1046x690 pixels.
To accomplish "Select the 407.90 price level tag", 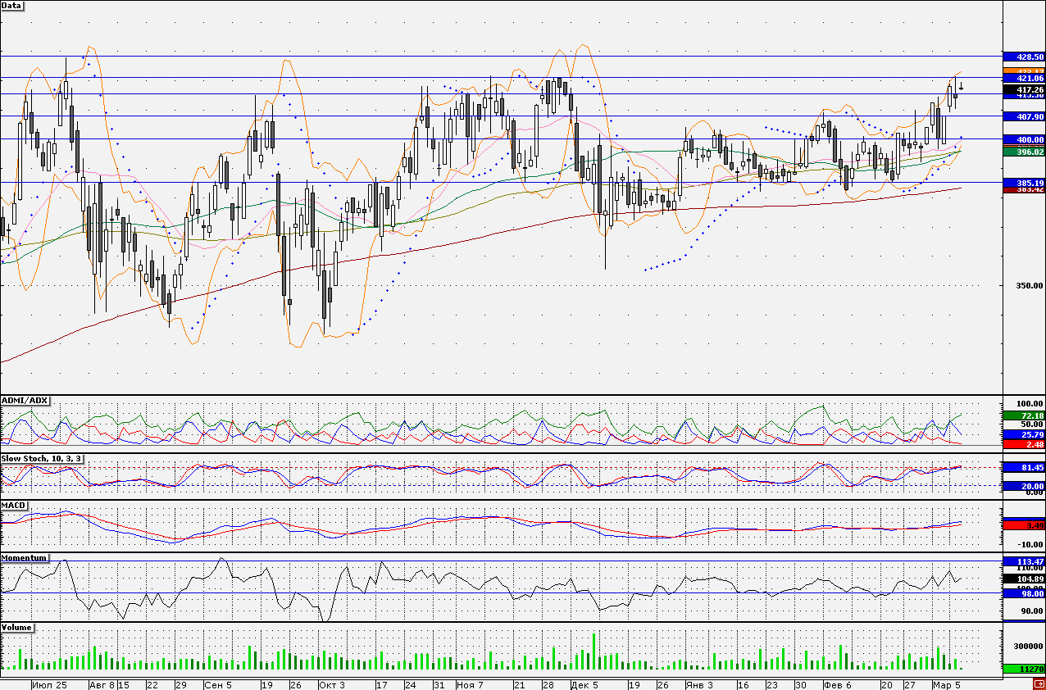I will pos(1025,116).
